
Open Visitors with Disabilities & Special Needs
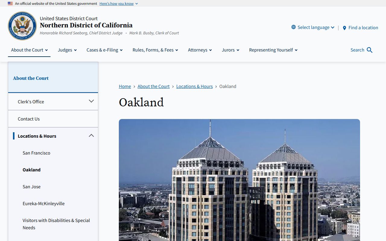[x=56, y=224]
